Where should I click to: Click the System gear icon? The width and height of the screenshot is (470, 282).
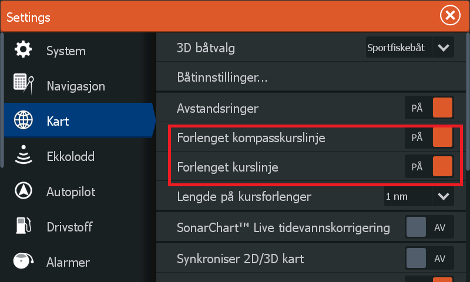pos(23,51)
